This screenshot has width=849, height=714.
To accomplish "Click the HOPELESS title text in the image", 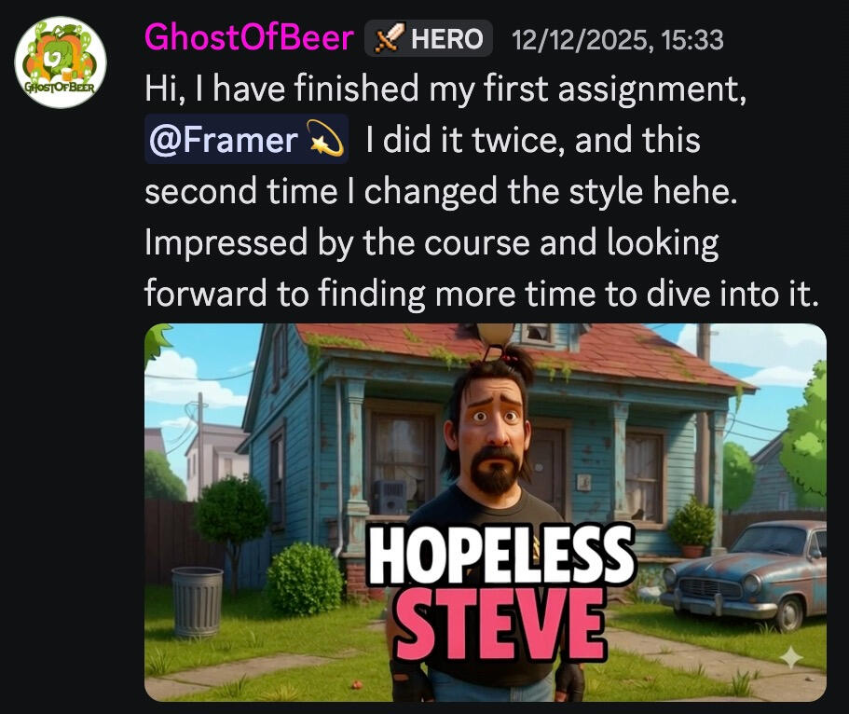I will 500,556.
